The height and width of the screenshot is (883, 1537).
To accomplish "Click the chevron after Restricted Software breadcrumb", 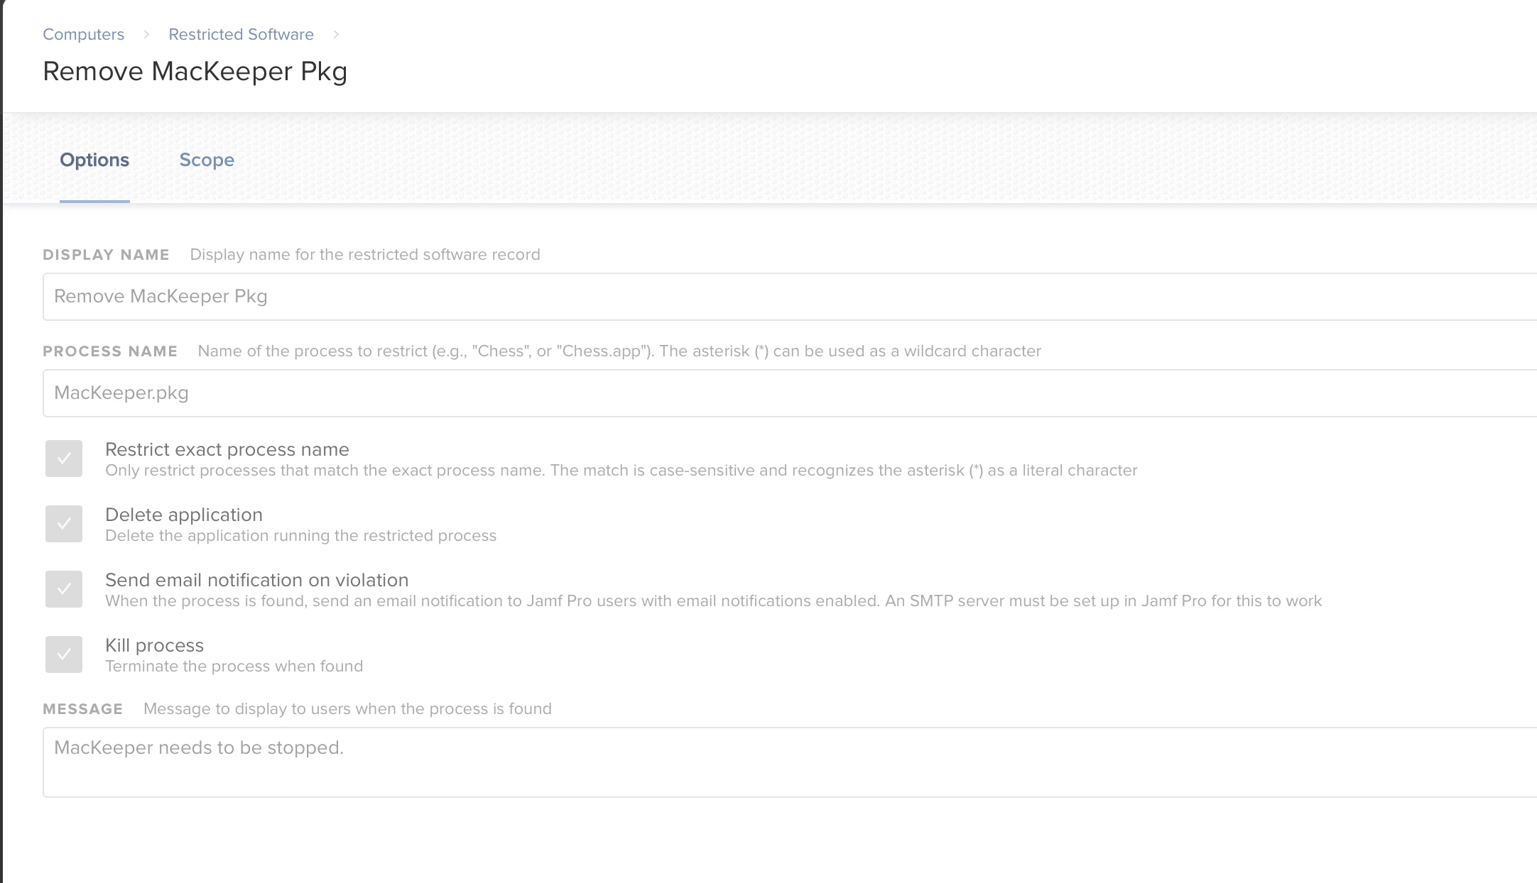I will click(336, 34).
